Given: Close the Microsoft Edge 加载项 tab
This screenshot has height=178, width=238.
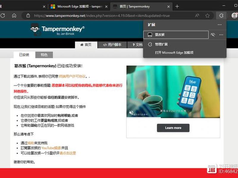Looking at the screenshot, I should click(107, 7).
